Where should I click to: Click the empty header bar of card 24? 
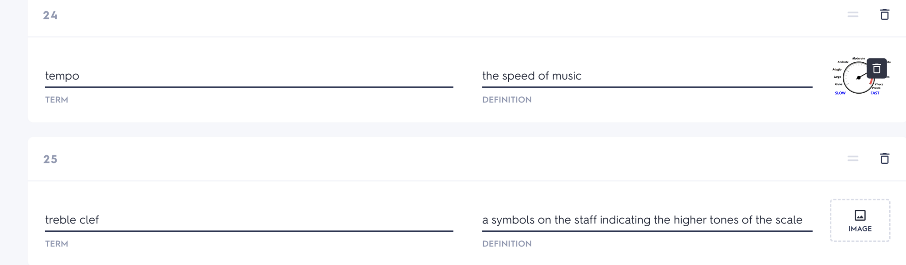pos(442,15)
